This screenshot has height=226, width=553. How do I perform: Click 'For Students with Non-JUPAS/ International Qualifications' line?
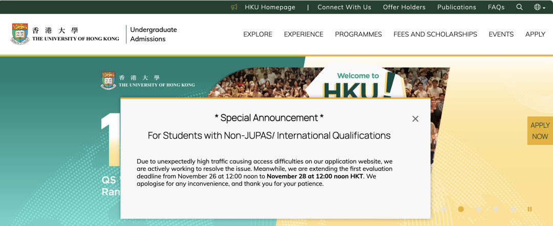pyautogui.click(x=269, y=135)
